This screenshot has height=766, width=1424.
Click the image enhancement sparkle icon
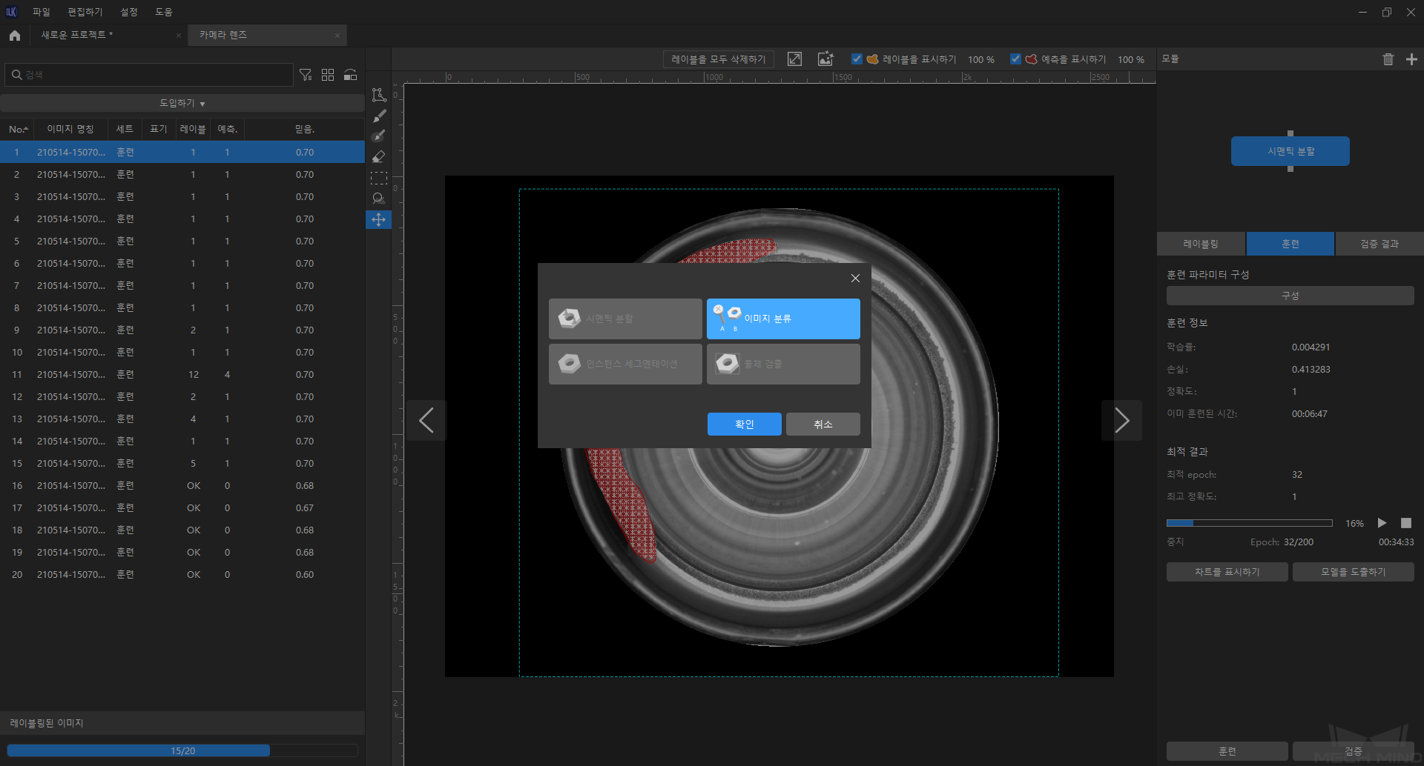pos(825,59)
